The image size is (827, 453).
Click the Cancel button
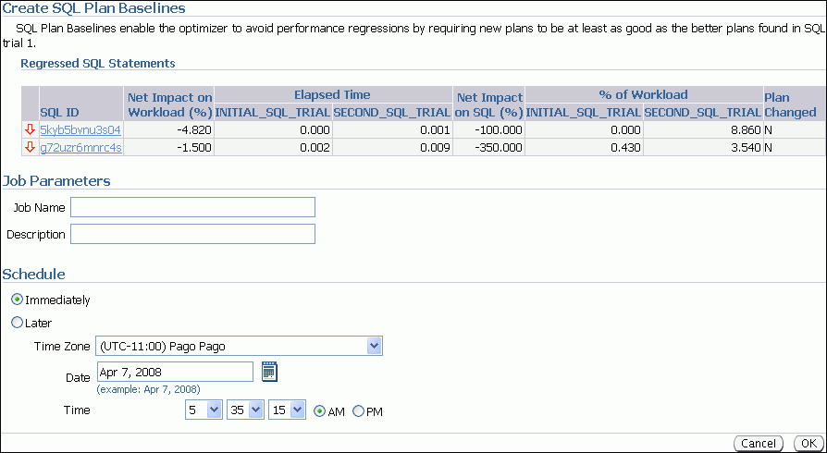tap(759, 444)
